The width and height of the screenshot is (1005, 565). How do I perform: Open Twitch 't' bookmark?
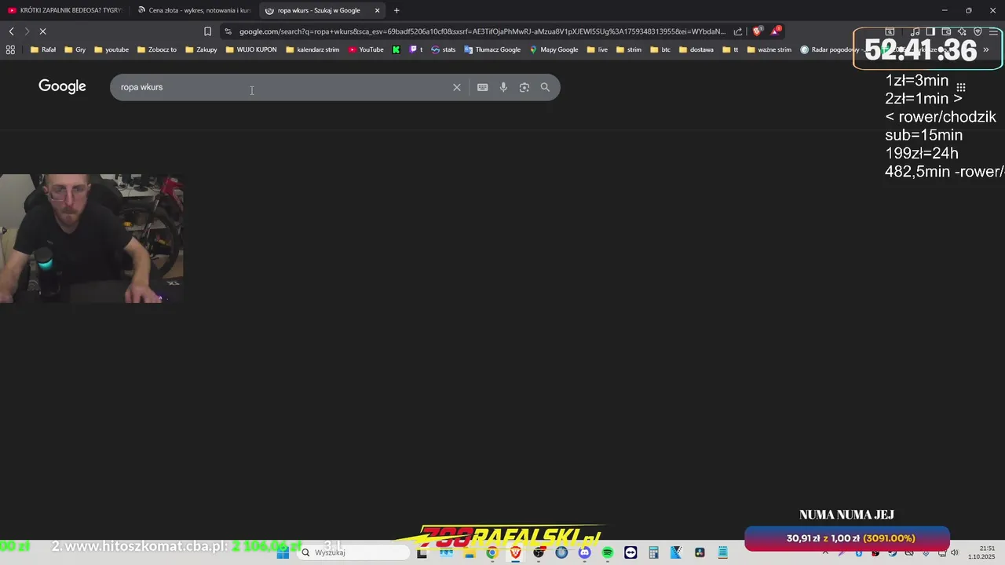(416, 49)
